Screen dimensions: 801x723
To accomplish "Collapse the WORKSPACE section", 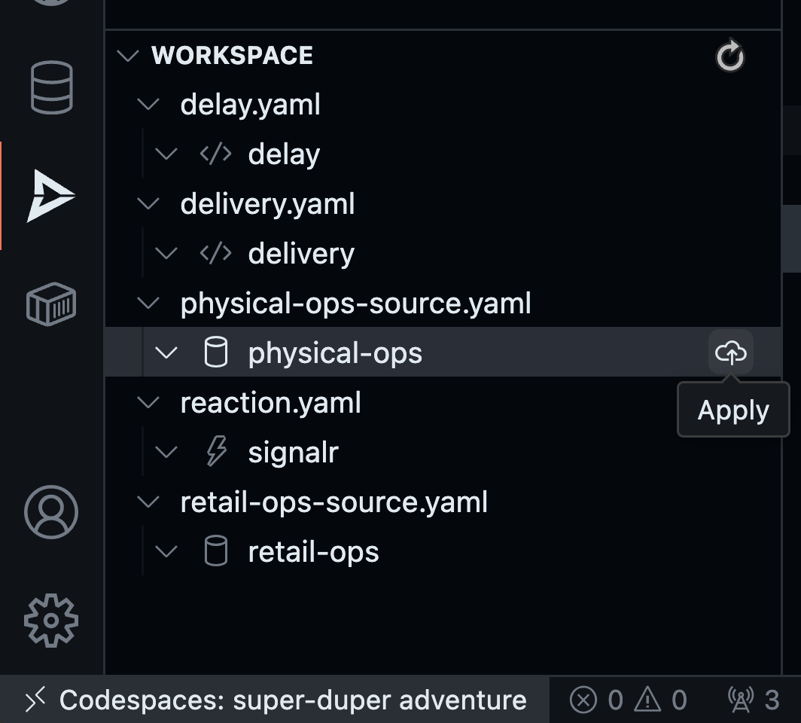I will (129, 56).
